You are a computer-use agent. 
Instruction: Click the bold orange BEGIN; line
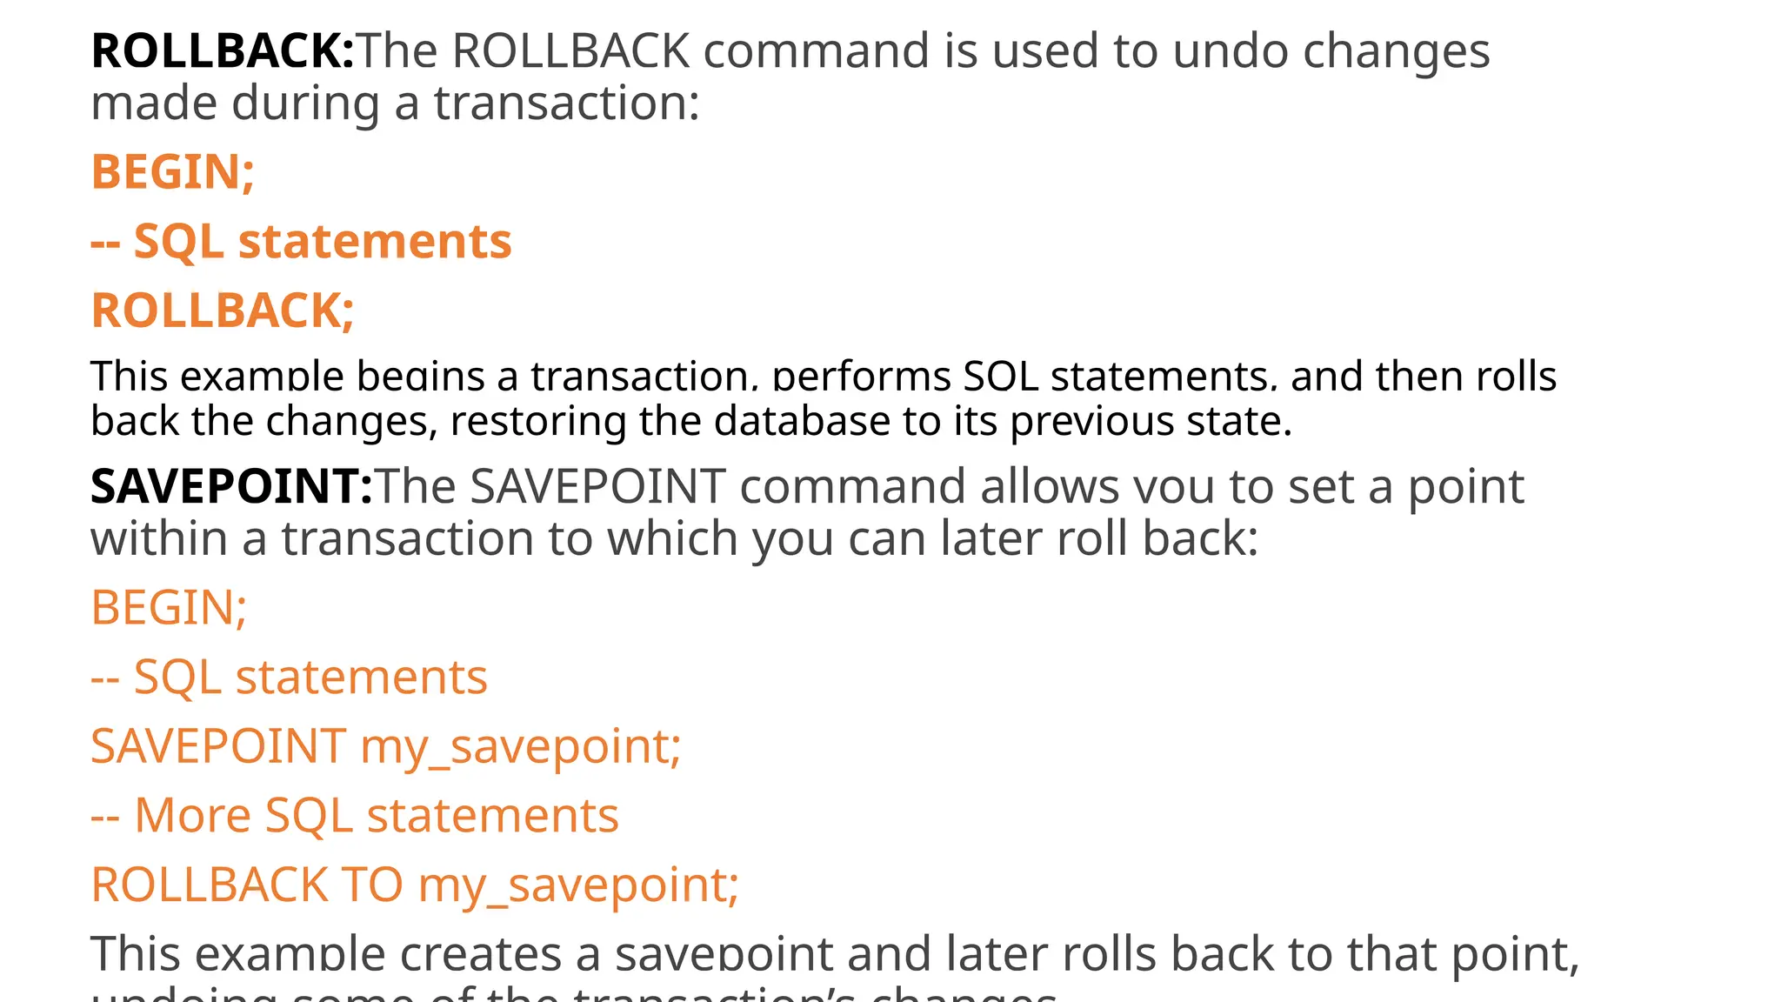pos(173,171)
